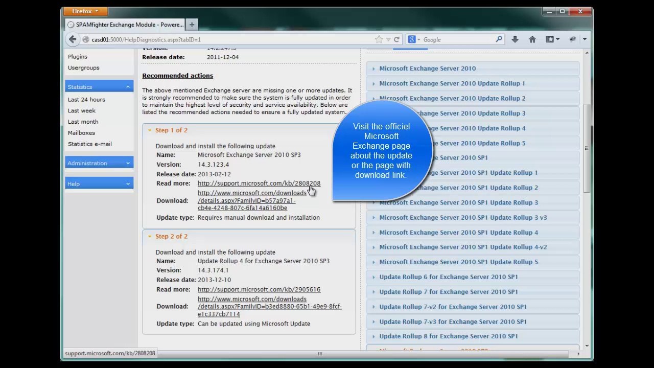Viewport: 654px width, 368px height.
Task: Open the Mailboxes statistics page
Action: pos(81,133)
